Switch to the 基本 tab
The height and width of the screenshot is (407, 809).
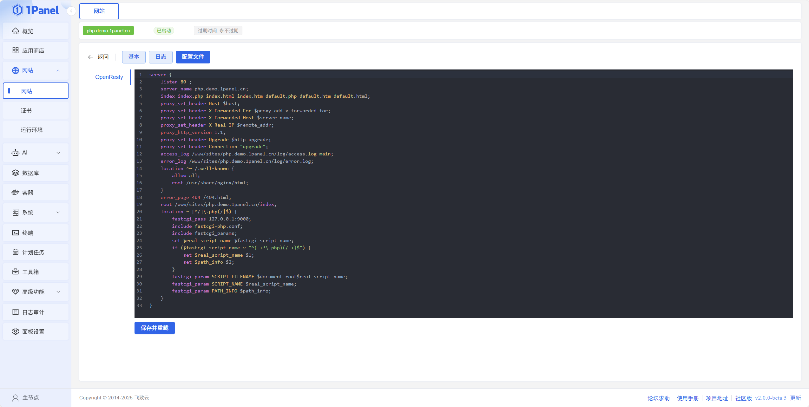click(x=134, y=57)
